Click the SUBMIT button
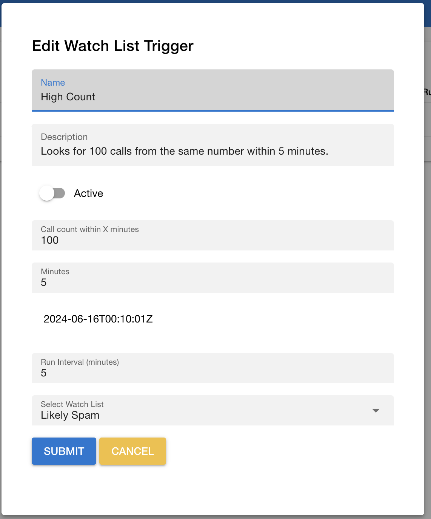 click(64, 451)
